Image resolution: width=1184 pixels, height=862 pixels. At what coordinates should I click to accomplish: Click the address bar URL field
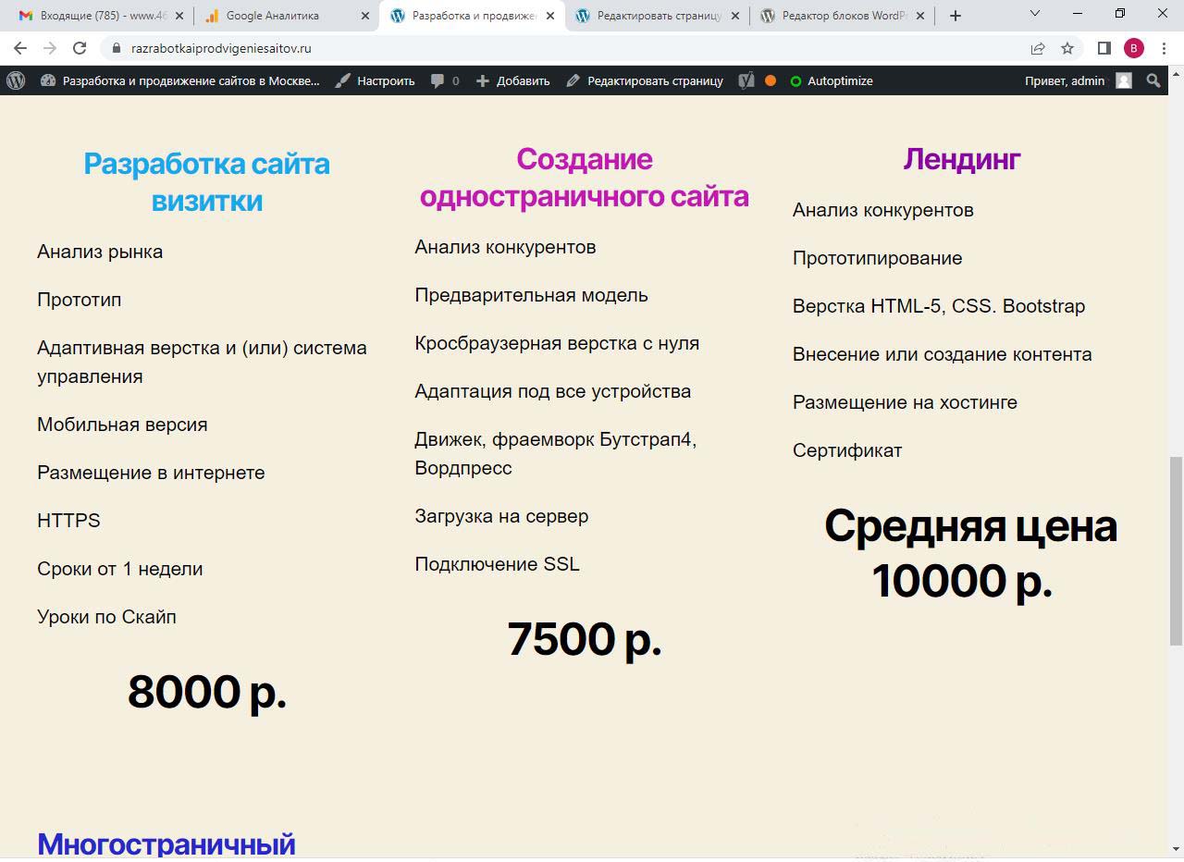click(x=555, y=48)
